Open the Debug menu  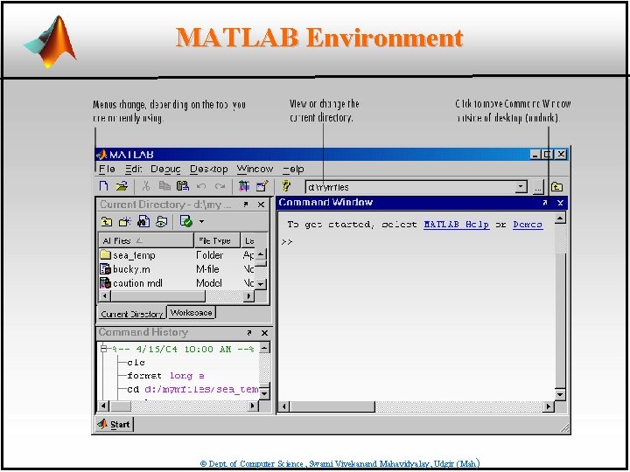pyautogui.click(x=165, y=169)
